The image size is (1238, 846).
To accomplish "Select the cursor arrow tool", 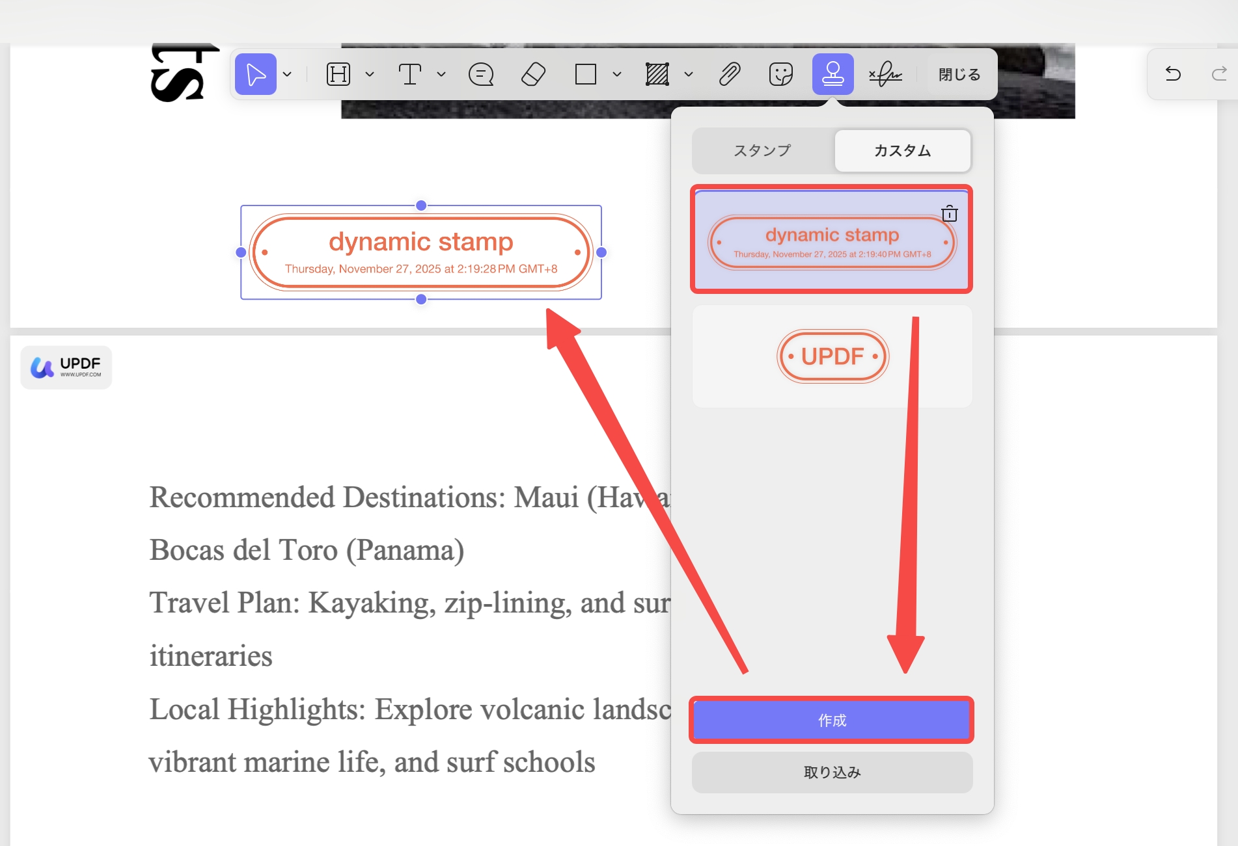I will [256, 74].
